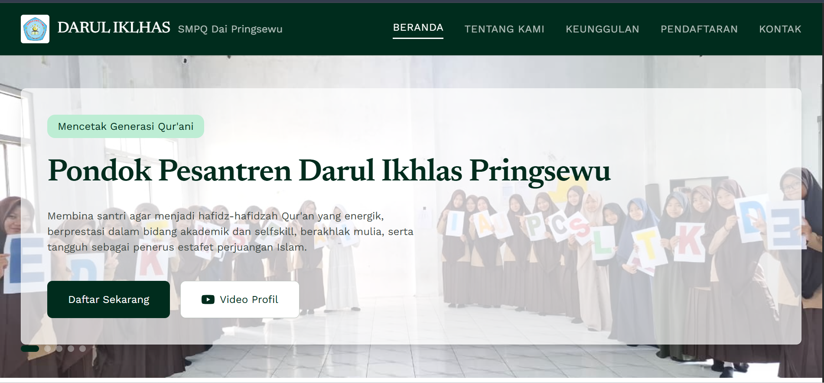This screenshot has height=383, width=824.
Task: Click the Video Profil button label
Action: 249,299
